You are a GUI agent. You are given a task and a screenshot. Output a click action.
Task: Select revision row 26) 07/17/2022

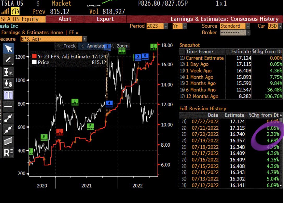(x=230, y=153)
